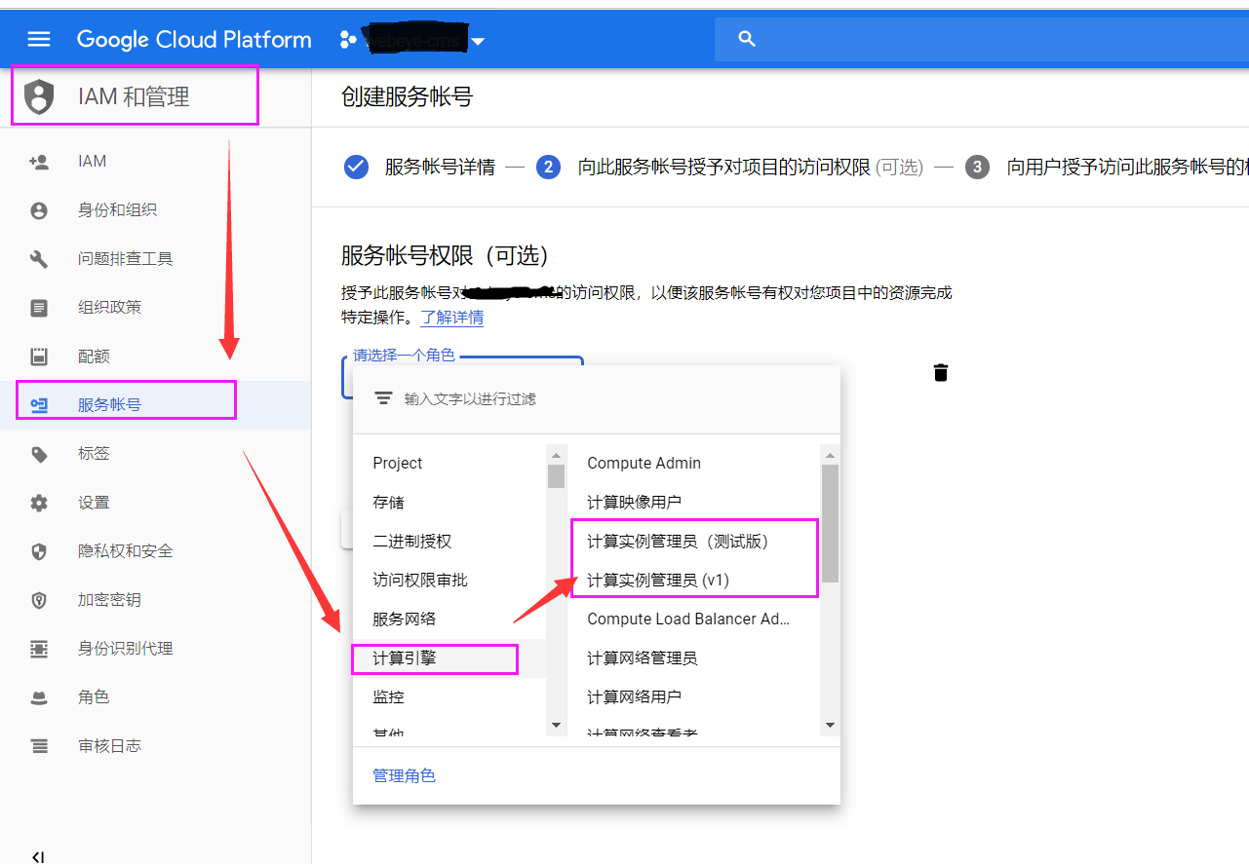Select the 存储 role category

449,503
